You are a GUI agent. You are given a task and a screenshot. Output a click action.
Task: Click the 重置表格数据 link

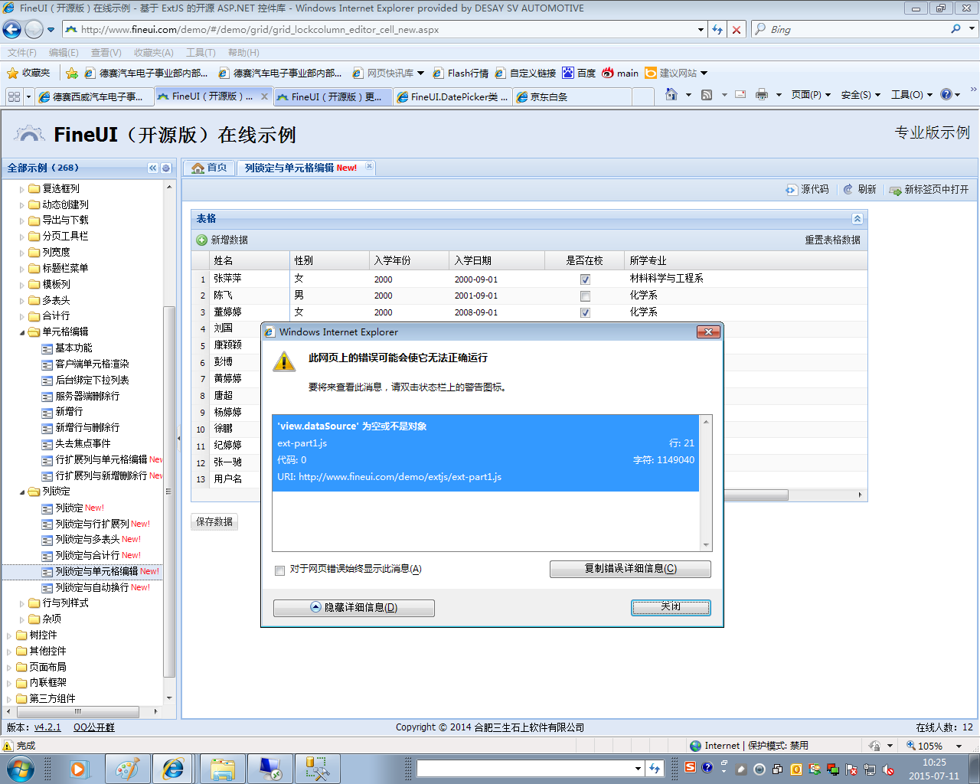(832, 240)
